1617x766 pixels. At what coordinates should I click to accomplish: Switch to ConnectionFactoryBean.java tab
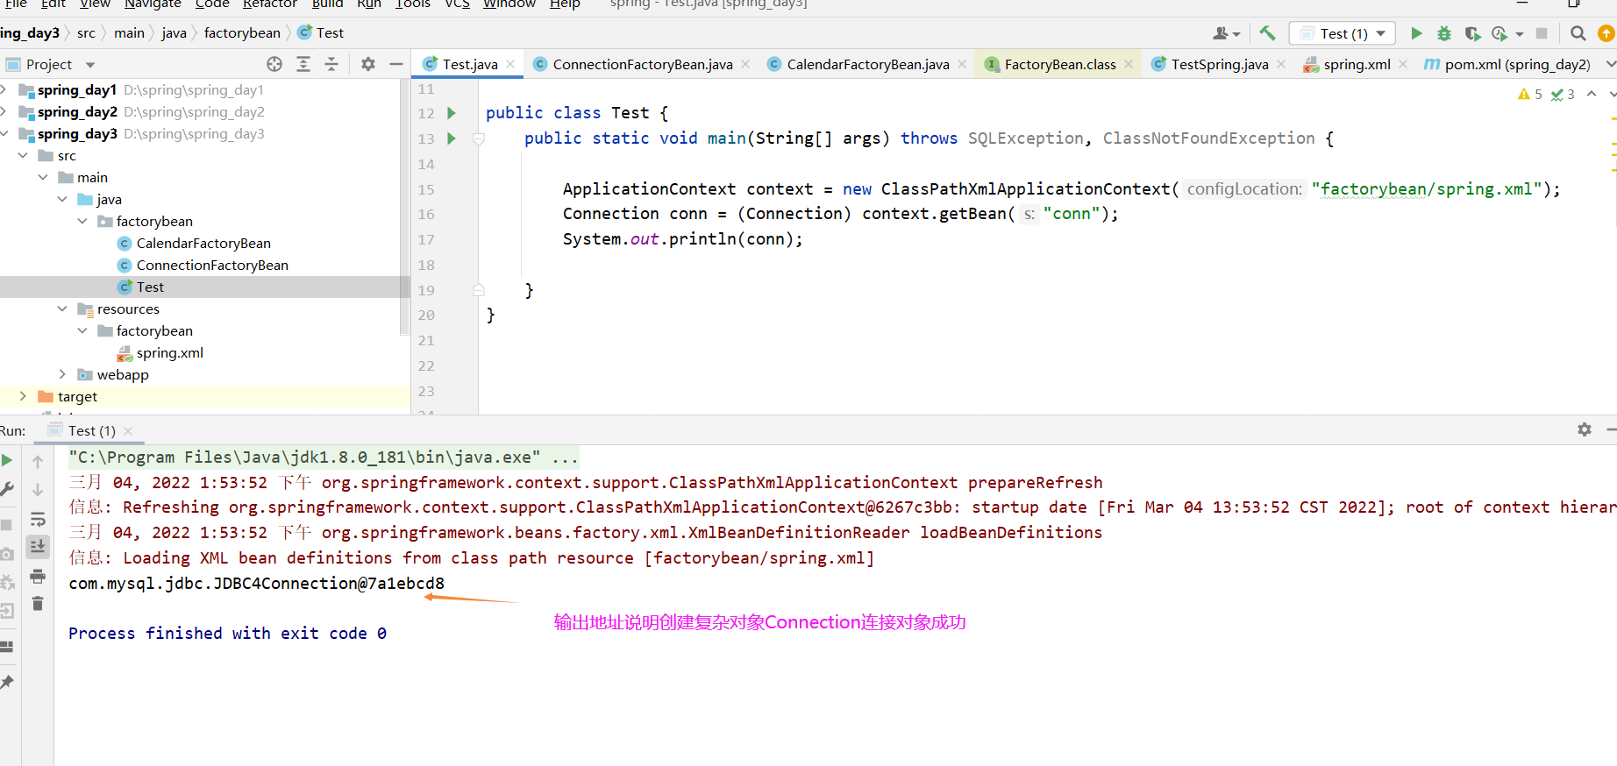(x=642, y=64)
